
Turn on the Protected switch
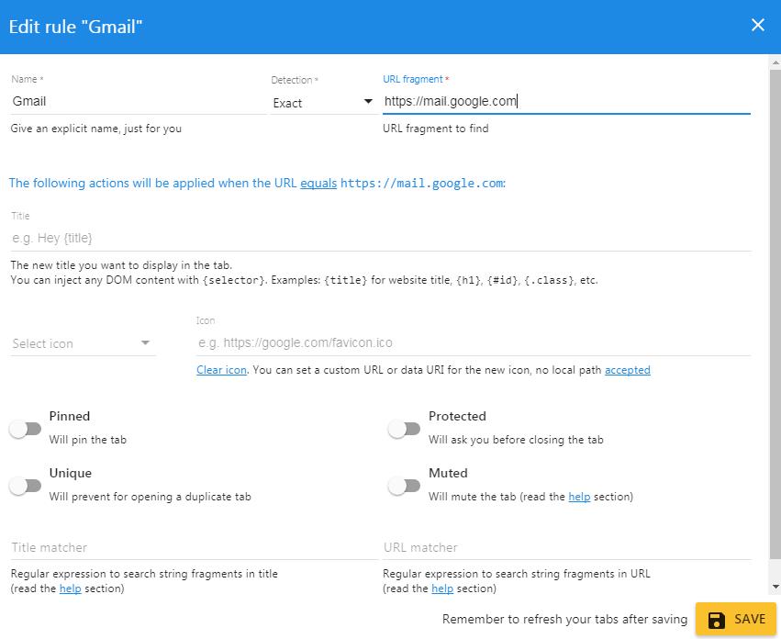pos(404,429)
